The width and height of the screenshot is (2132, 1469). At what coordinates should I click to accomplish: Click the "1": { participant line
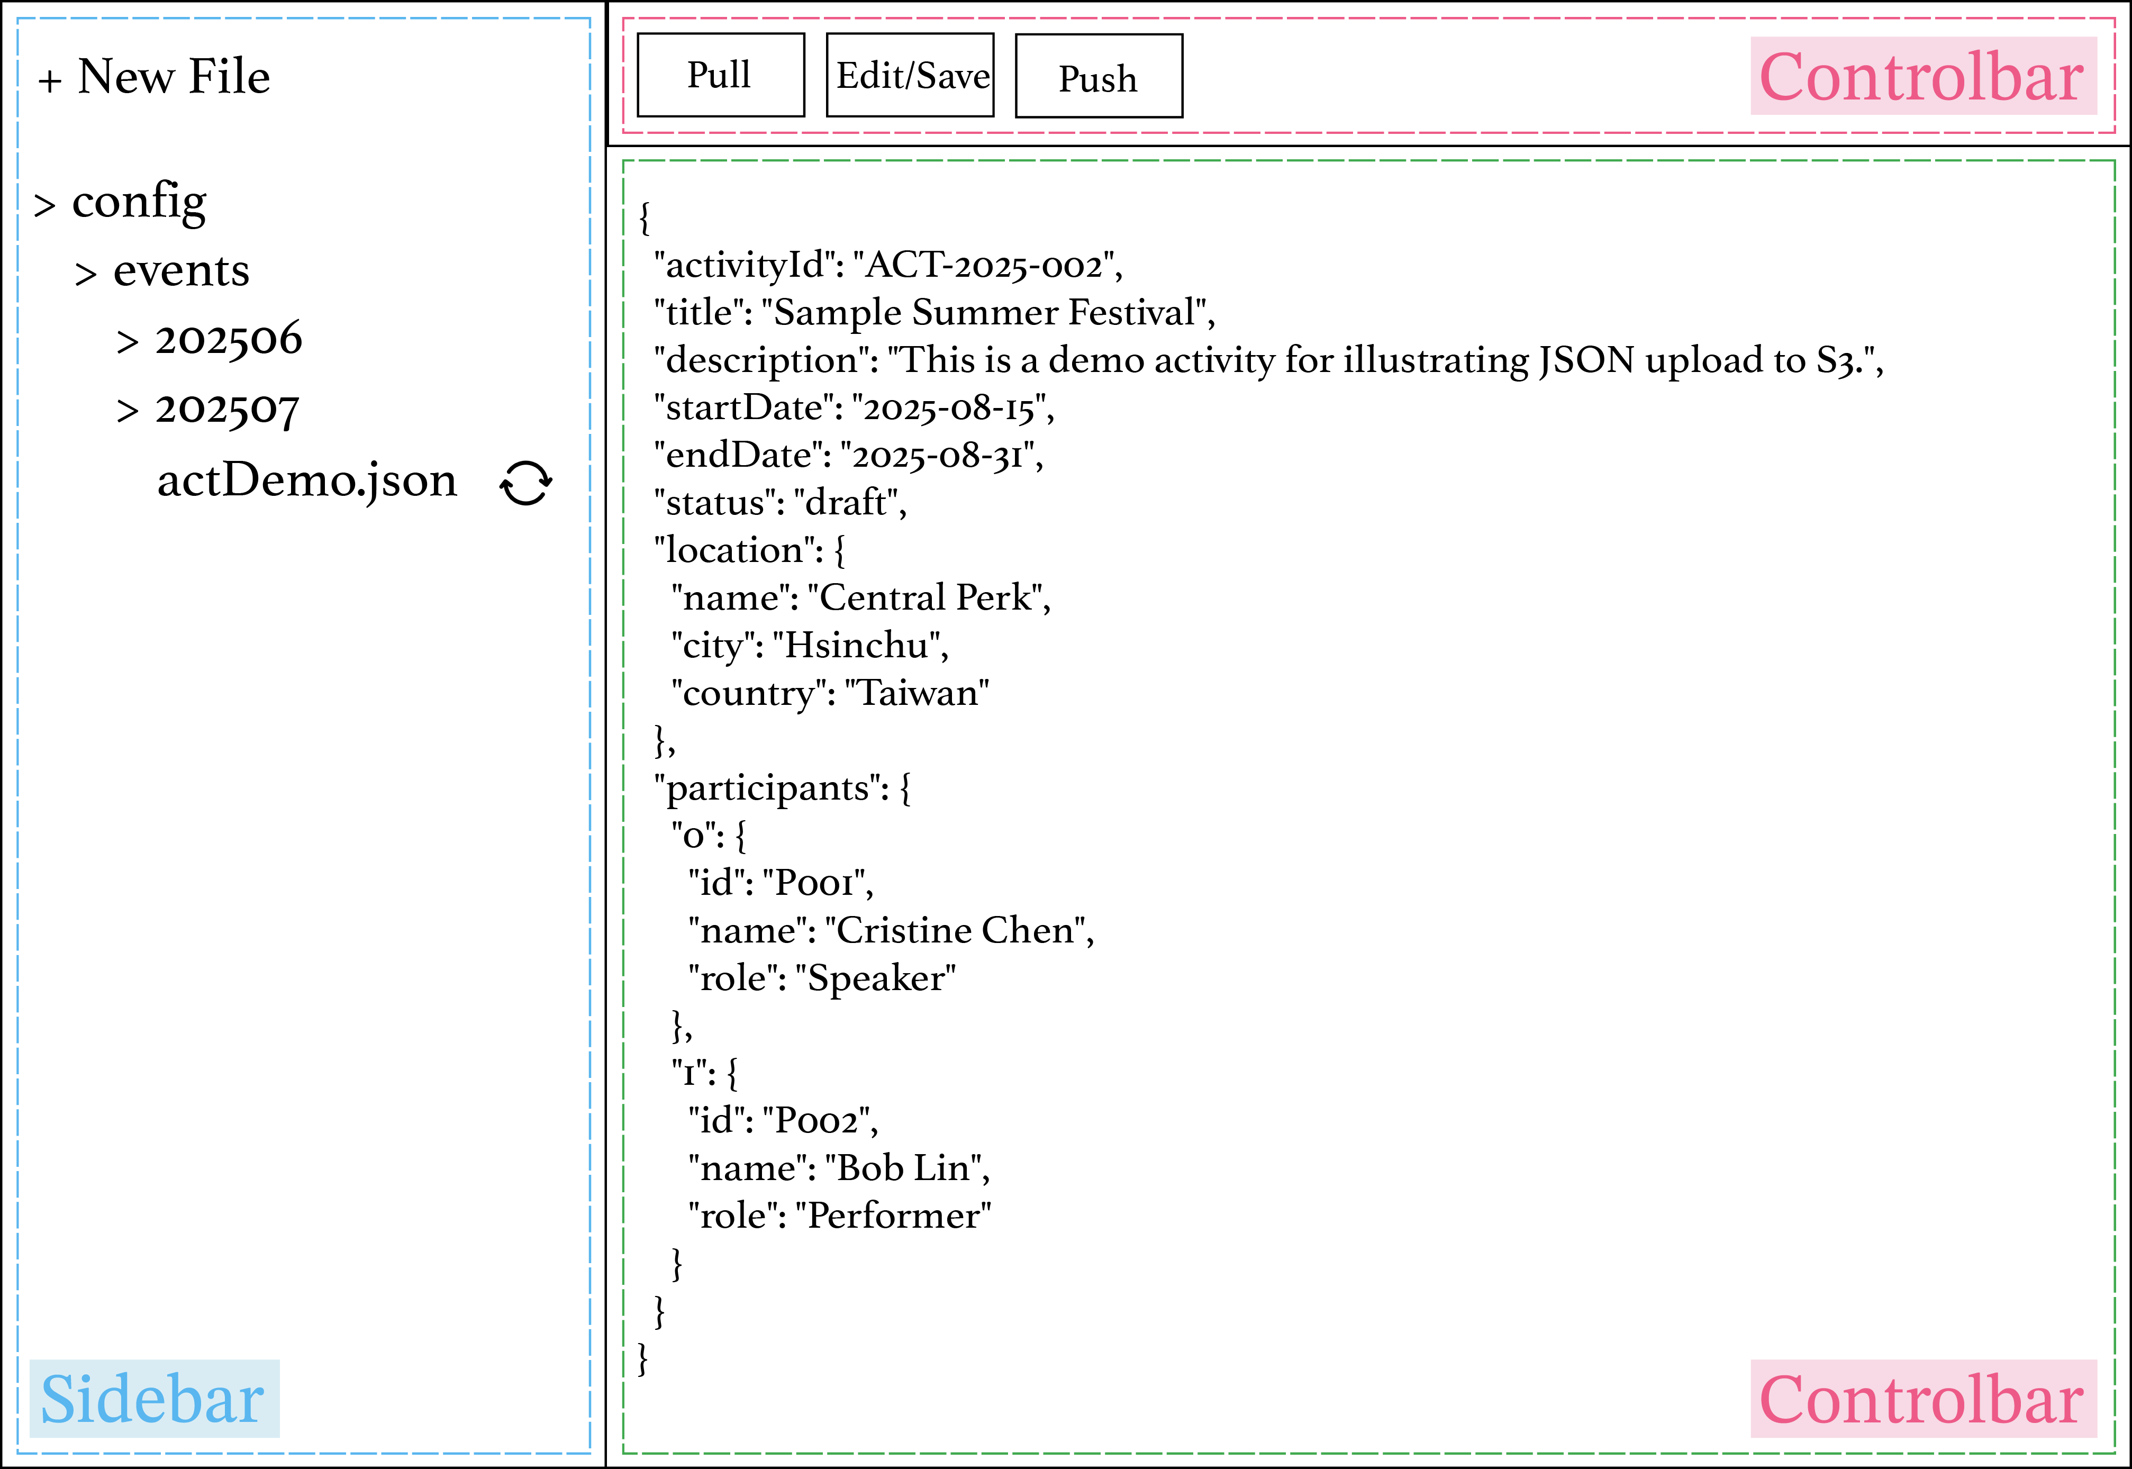coord(704,1073)
